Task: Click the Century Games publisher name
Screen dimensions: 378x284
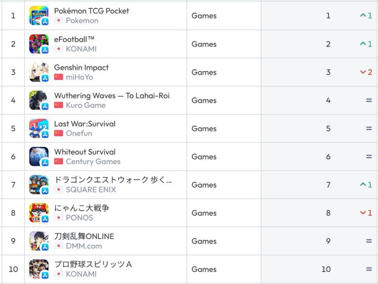Action: pyautogui.click(x=93, y=161)
